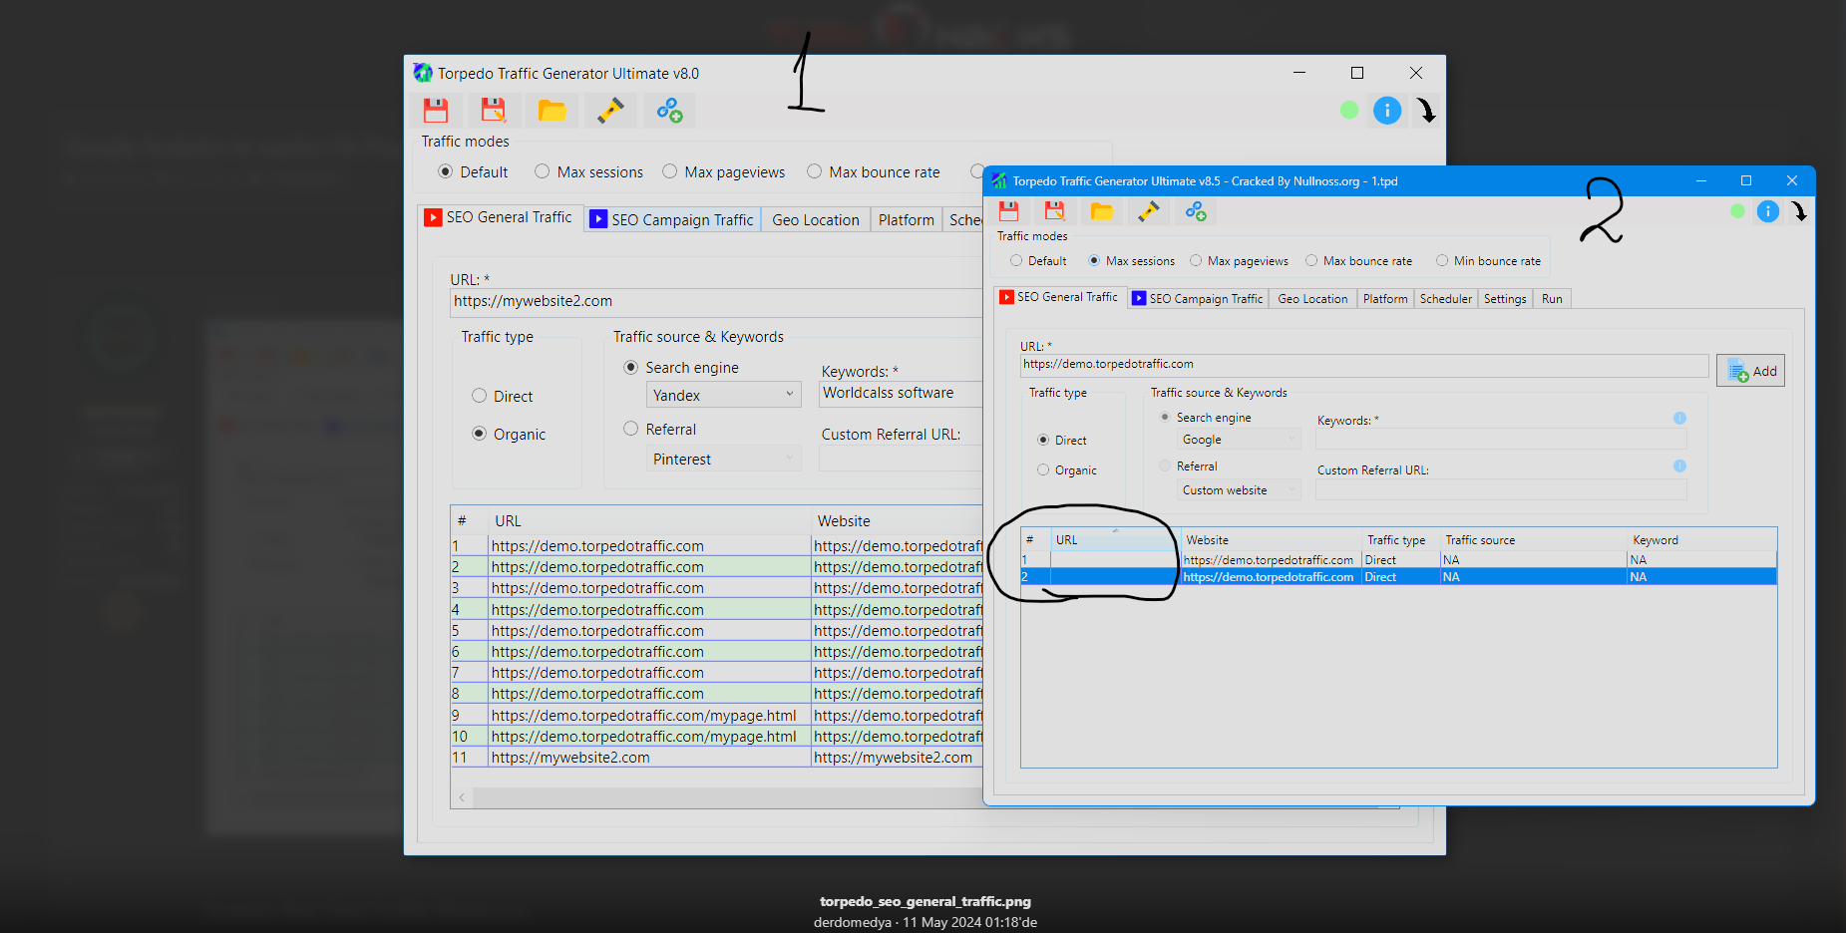1846x933 pixels.
Task: Click URL field with demo.torpedotraffic.com in v8.5
Action: pyautogui.click(x=1364, y=365)
